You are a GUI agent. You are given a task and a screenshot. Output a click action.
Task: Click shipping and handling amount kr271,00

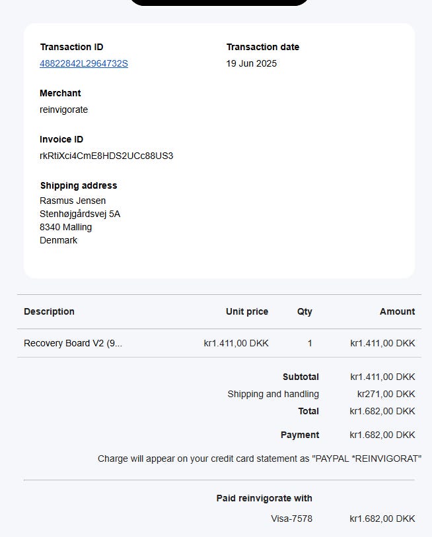[x=386, y=395]
